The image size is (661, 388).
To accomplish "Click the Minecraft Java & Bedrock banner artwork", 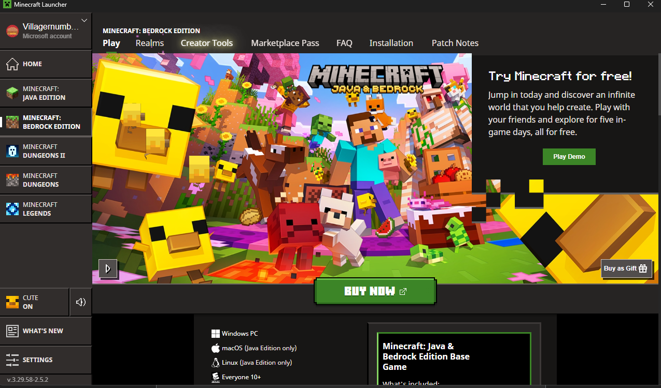I will (x=282, y=168).
